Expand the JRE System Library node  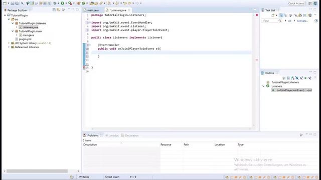click(x=9, y=43)
